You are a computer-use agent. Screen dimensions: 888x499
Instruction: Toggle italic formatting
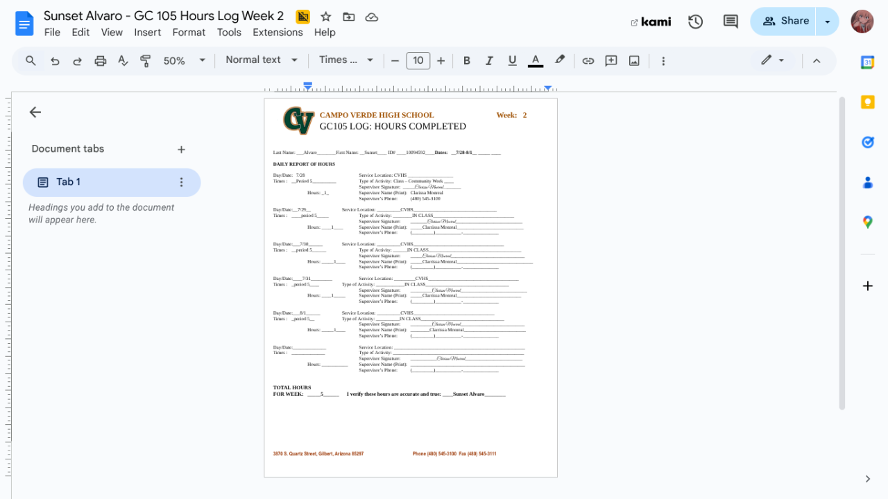pyautogui.click(x=489, y=61)
